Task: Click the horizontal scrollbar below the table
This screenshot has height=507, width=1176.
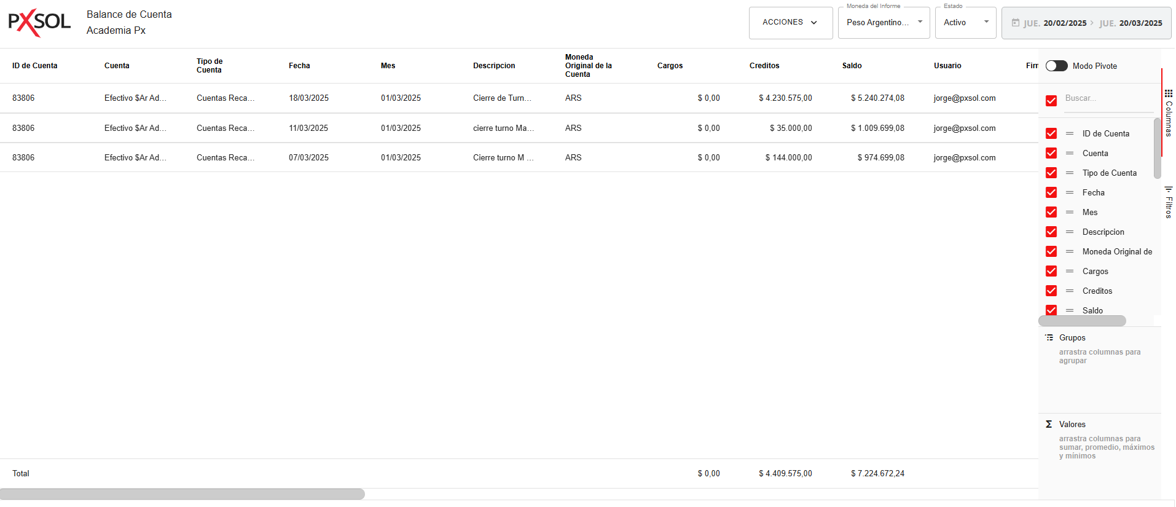Action: click(182, 494)
